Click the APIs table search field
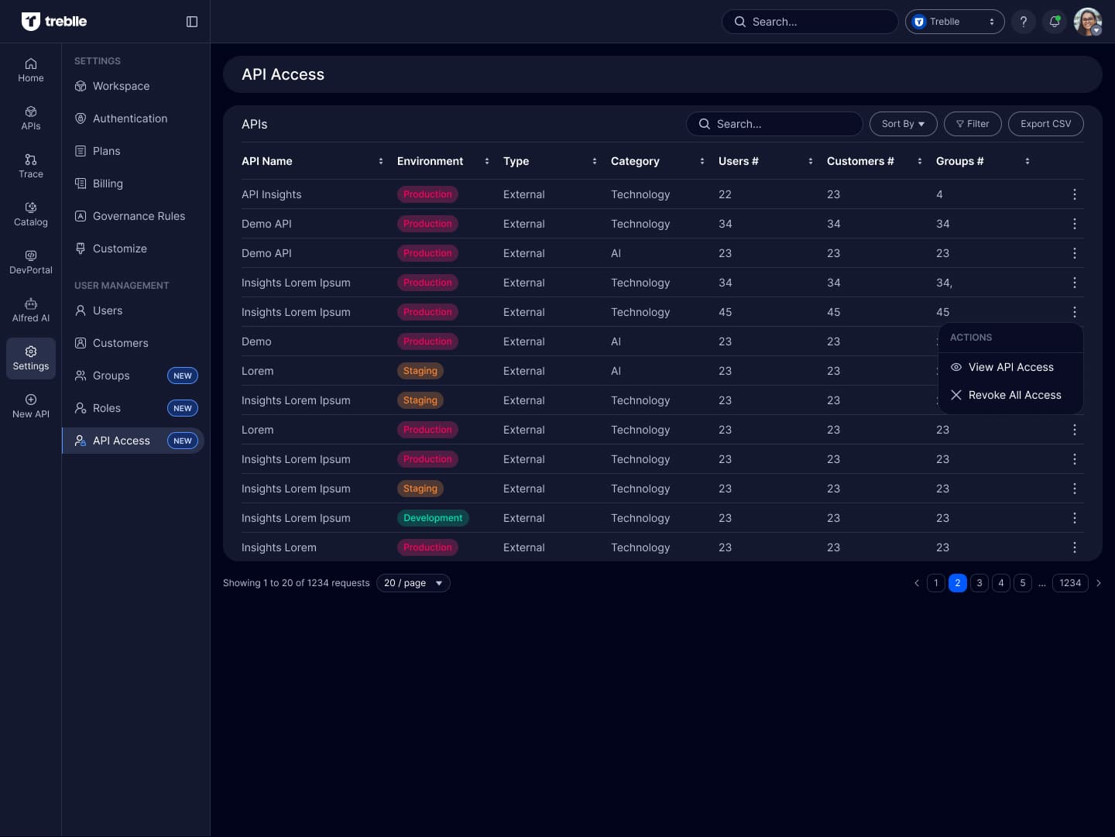 point(774,124)
